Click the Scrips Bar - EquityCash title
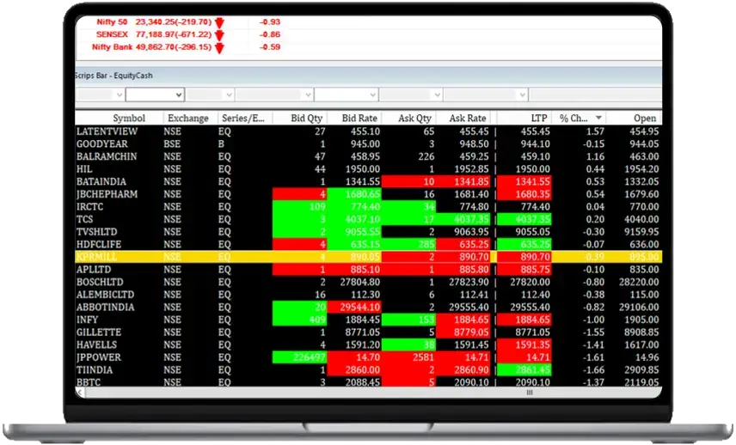The width and height of the screenshot is (736, 445). (113, 76)
